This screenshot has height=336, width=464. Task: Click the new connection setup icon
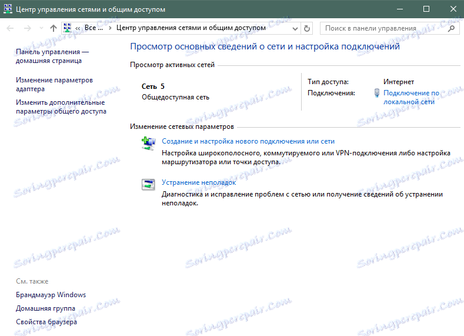[148, 144]
